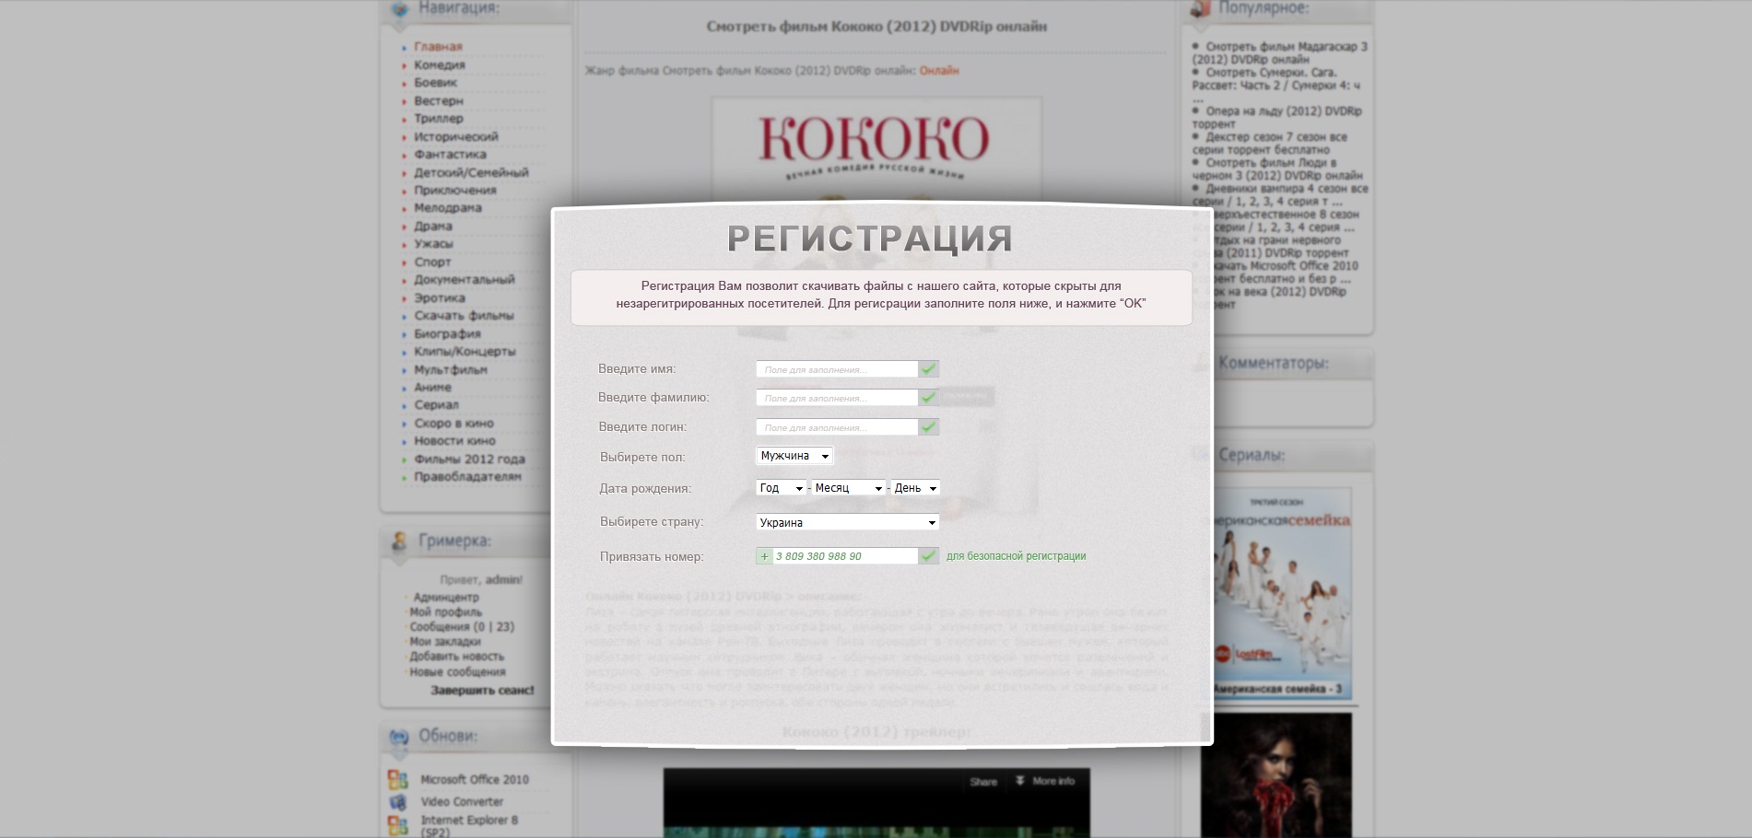The height and width of the screenshot is (838, 1752).
Task: Click the Мой профиль link
Action: (446, 612)
